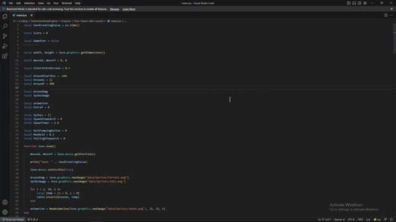Click the Manage link in the banner

coord(114,9)
